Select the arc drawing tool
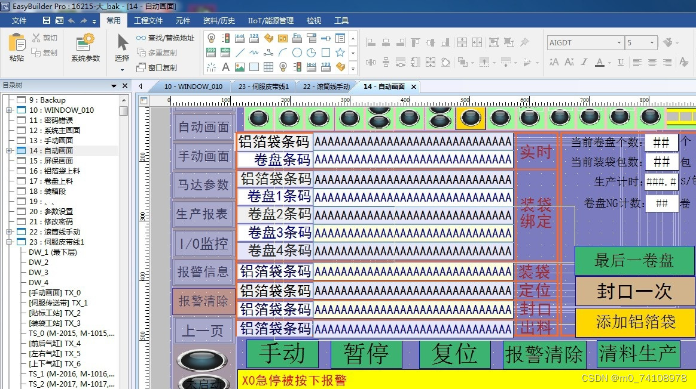 pyautogui.click(x=283, y=53)
